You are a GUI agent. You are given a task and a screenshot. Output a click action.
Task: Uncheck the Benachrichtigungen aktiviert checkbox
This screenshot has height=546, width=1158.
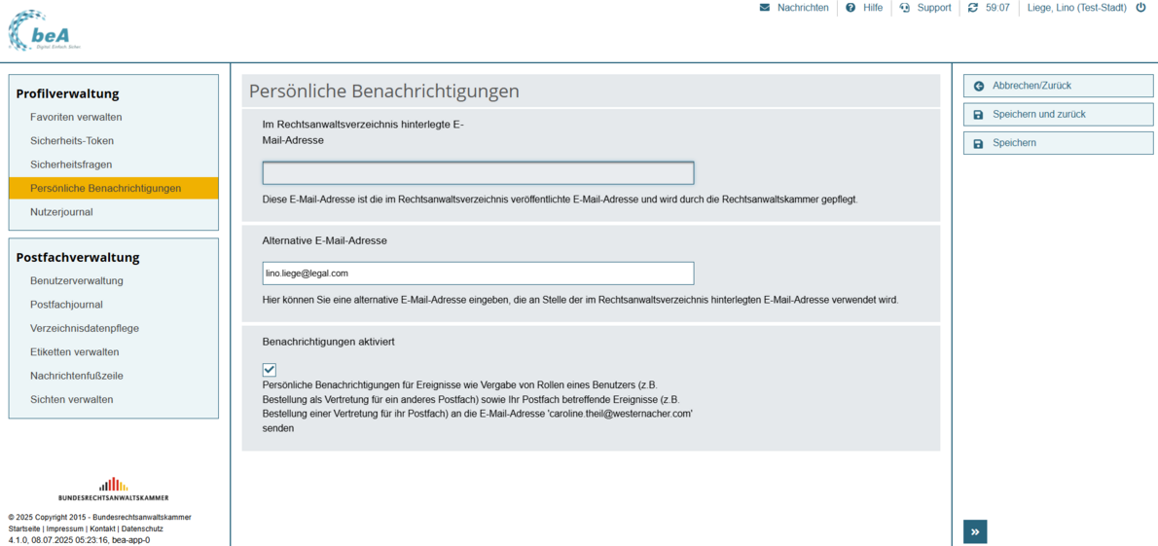point(270,370)
